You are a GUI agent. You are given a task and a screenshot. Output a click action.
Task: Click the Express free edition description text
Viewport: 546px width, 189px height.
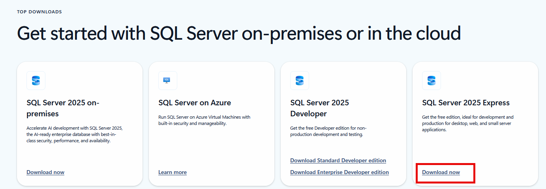coord(467,123)
